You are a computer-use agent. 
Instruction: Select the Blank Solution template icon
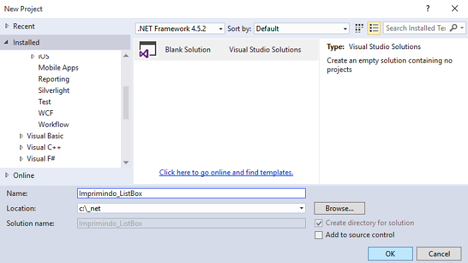coord(148,50)
